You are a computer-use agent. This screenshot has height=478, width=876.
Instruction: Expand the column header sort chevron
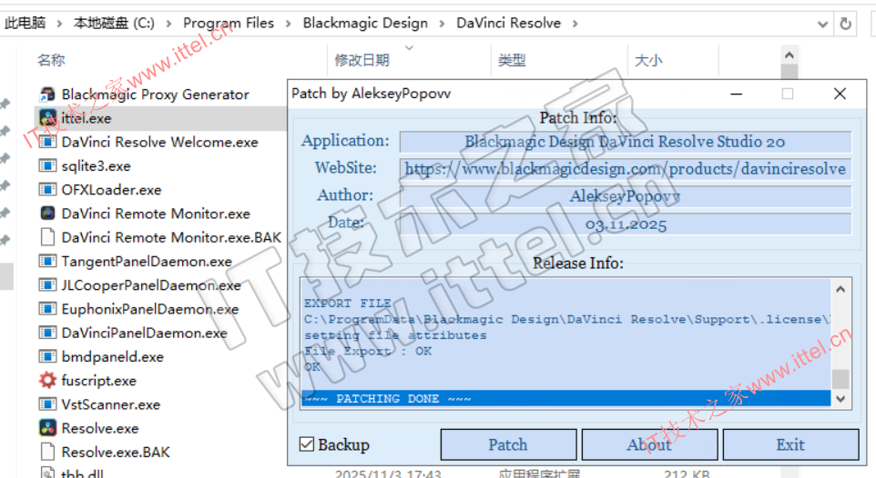(408, 47)
